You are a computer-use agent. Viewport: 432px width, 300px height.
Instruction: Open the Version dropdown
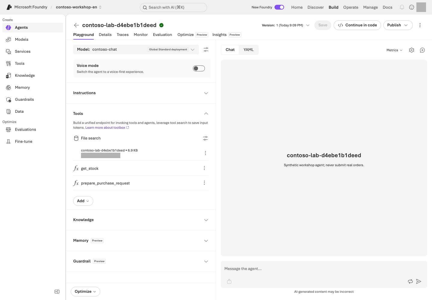coord(286,25)
